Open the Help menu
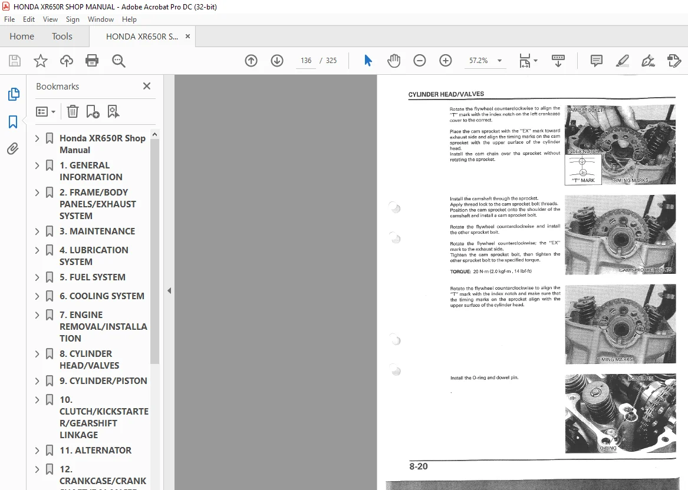Screen dimensions: 688x490 129,19
